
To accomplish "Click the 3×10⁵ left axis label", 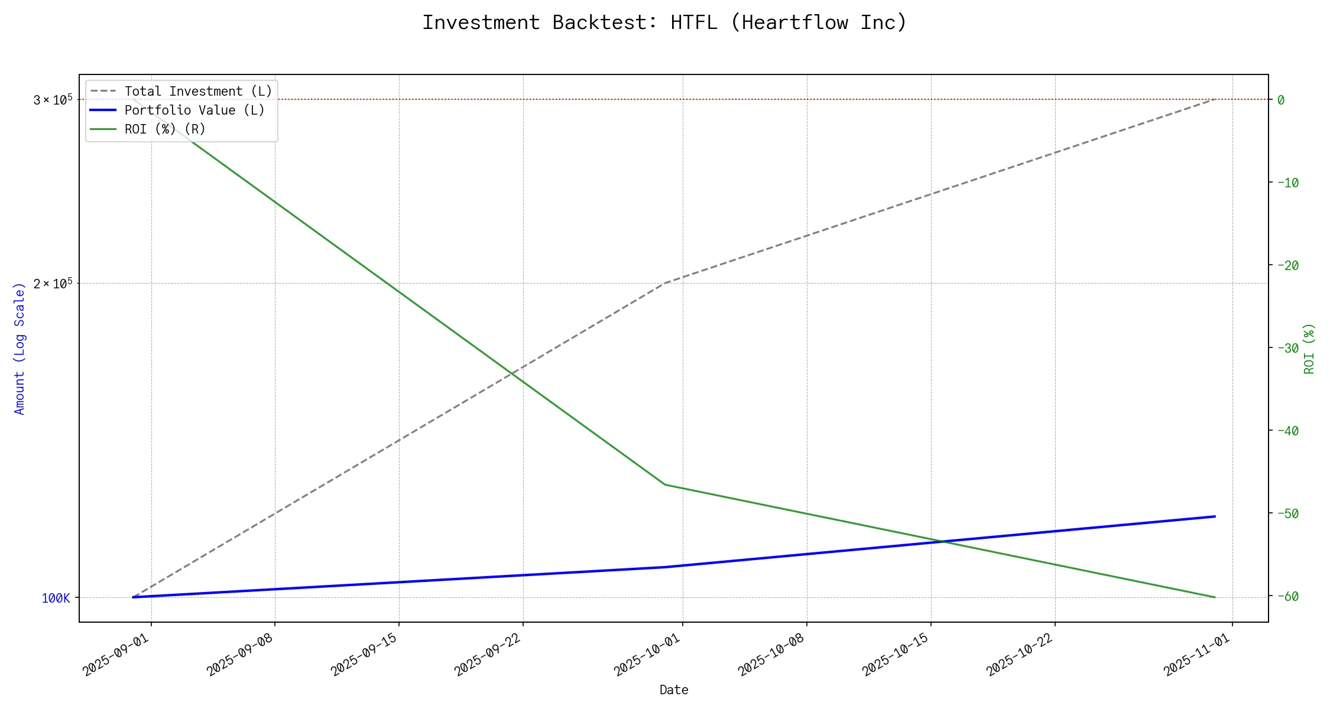I will [53, 99].
